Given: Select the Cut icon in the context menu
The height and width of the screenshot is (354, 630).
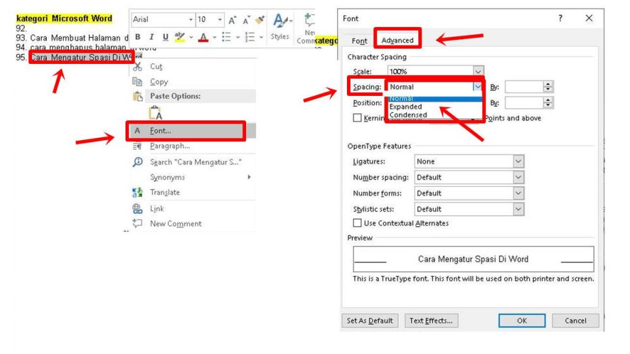Looking at the screenshot, I should (139, 66).
